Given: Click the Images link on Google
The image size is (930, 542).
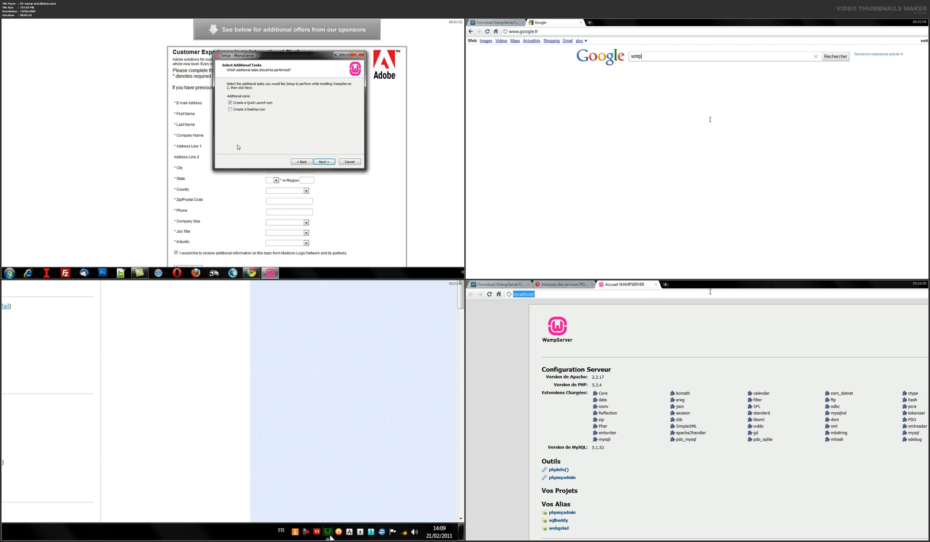Looking at the screenshot, I should click(486, 41).
